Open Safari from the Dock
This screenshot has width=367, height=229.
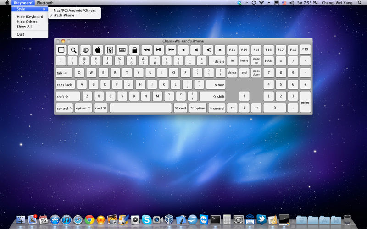(78, 220)
